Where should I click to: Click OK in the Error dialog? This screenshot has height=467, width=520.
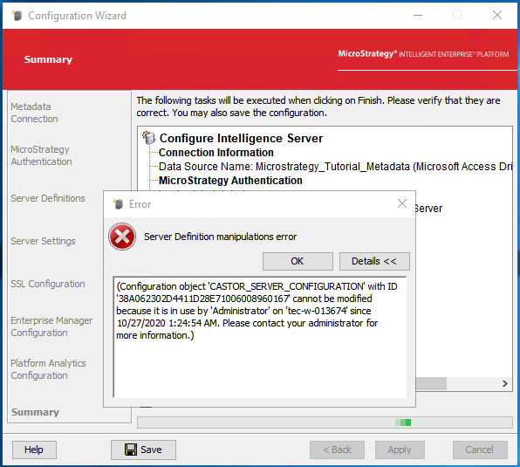[x=298, y=261]
